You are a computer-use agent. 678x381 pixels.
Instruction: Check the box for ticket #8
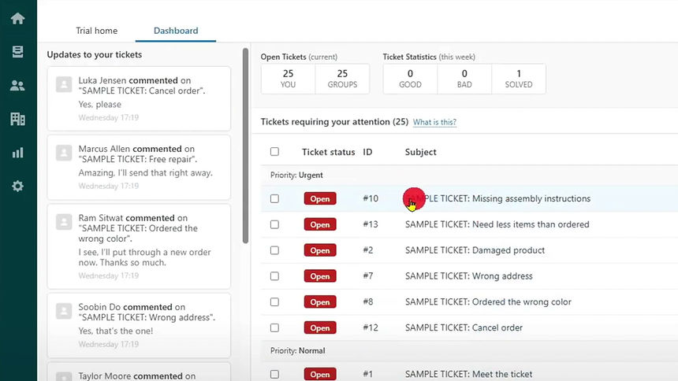(274, 302)
